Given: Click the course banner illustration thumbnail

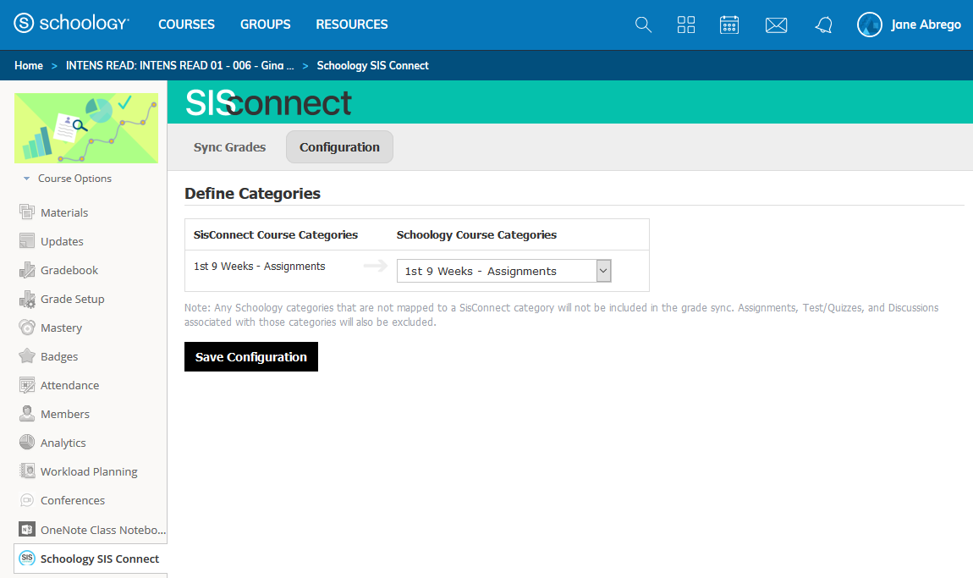Looking at the screenshot, I should [86, 128].
